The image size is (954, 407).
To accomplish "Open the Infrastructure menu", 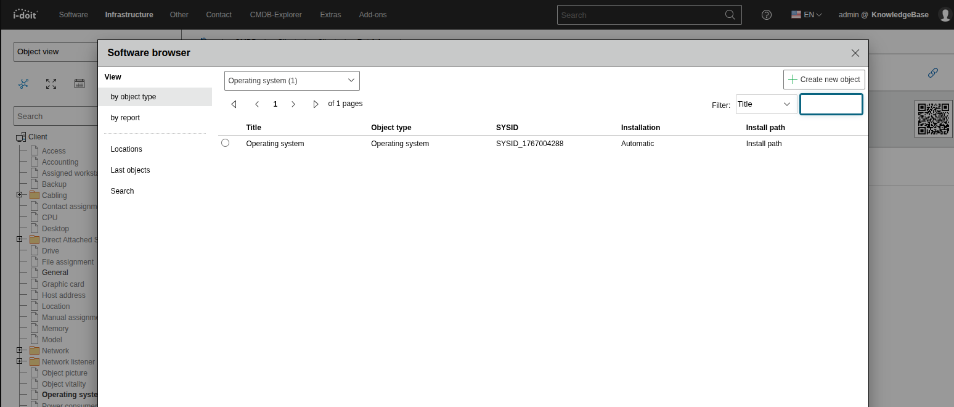I will point(129,14).
